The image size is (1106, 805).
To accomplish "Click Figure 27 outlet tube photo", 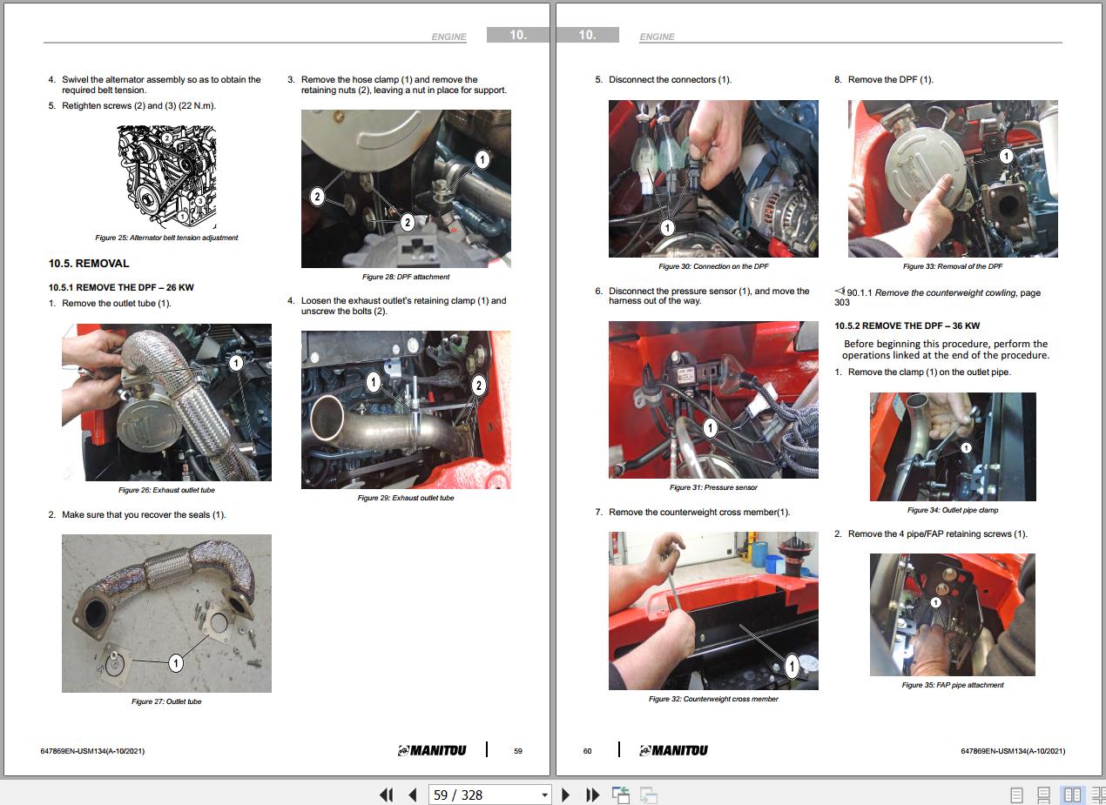I will tap(166, 614).
